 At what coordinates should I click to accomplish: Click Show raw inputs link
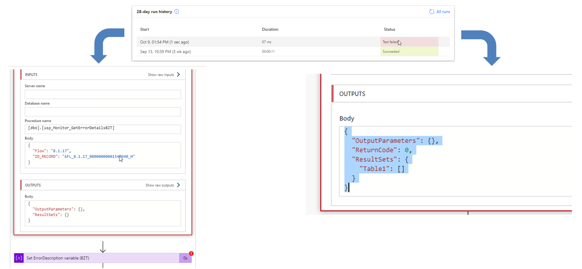pos(161,75)
